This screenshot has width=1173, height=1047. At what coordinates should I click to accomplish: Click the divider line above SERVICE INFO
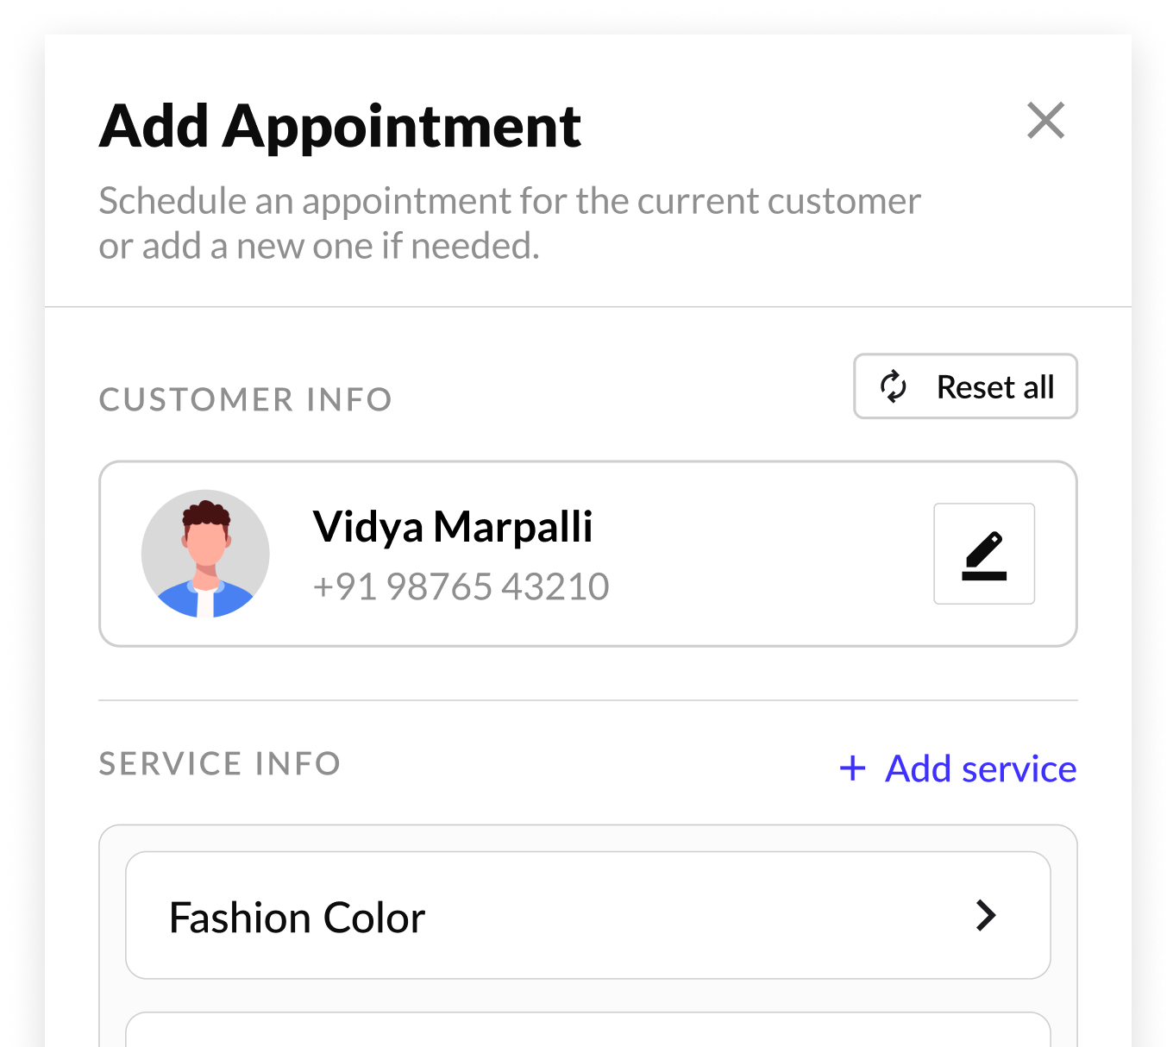(x=589, y=699)
